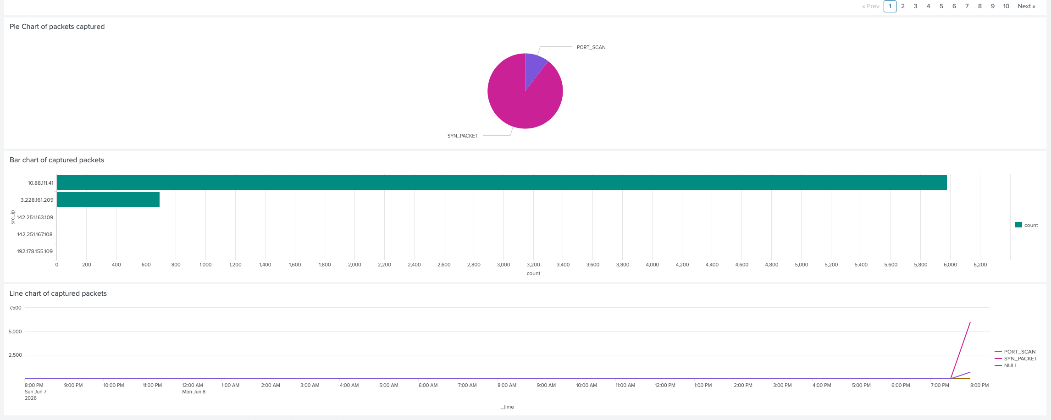
Task: Click the Line chart of captured packets title
Action: coord(58,293)
